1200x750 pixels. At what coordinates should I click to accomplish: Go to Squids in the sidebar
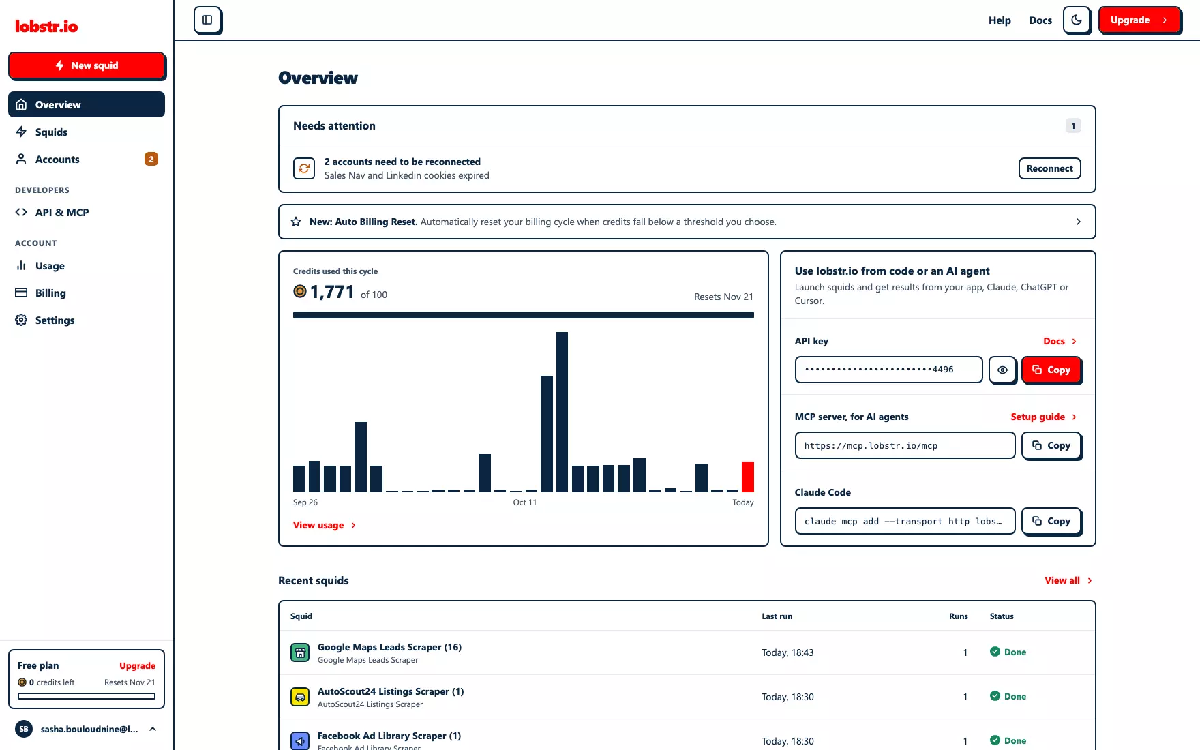(87, 132)
